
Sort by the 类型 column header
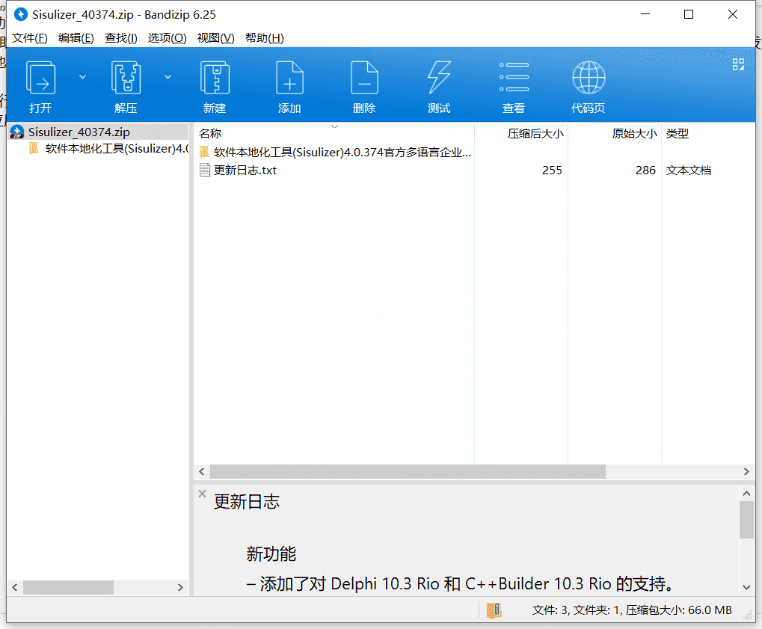pos(677,133)
